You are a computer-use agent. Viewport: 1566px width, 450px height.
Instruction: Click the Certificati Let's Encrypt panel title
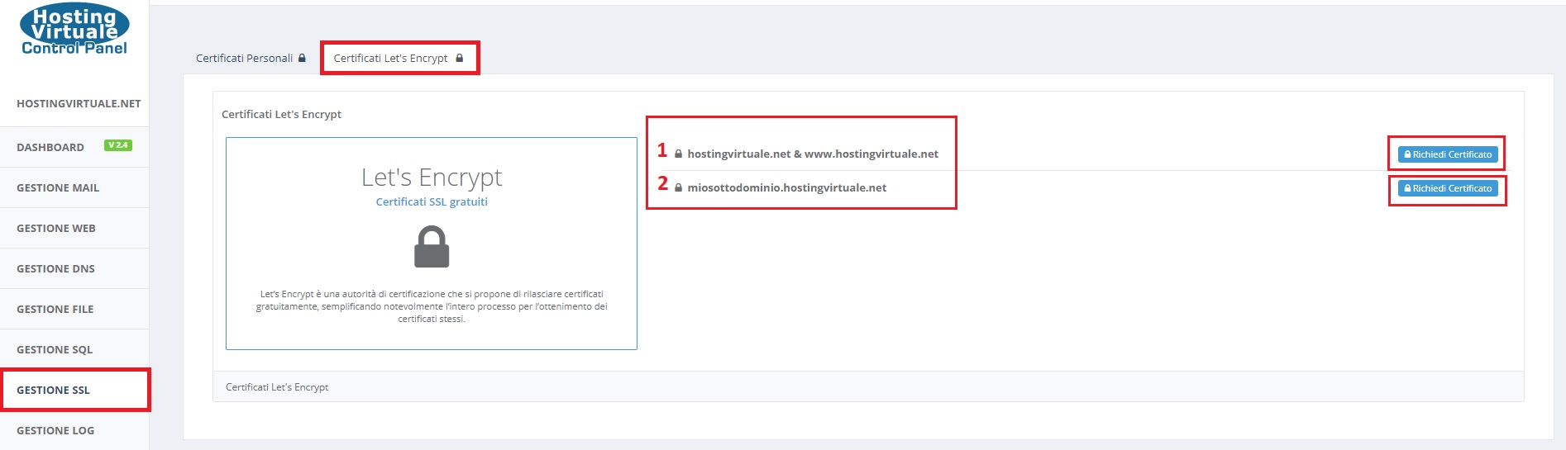click(x=281, y=114)
